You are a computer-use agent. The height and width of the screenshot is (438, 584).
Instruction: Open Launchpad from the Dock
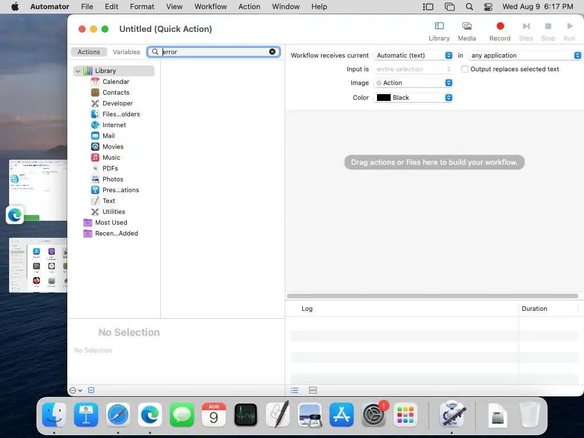[405, 415]
